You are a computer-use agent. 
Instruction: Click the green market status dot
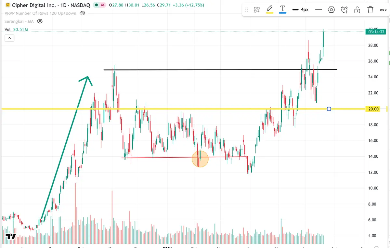(97, 5)
